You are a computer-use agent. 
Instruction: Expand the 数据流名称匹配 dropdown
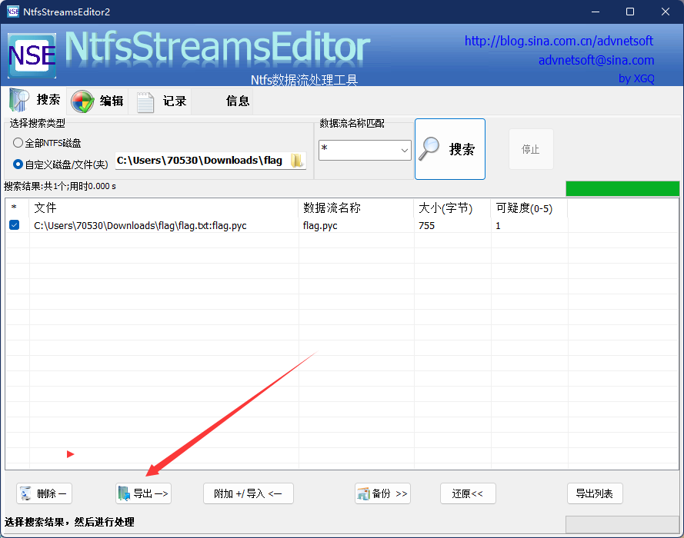pyautogui.click(x=405, y=151)
